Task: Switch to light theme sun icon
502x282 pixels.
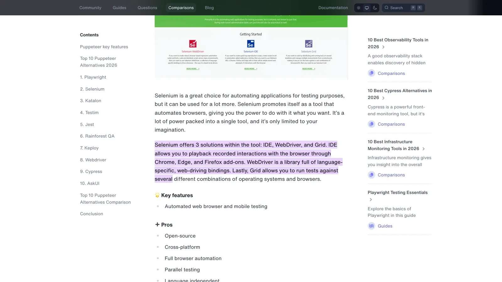Action: point(359,8)
